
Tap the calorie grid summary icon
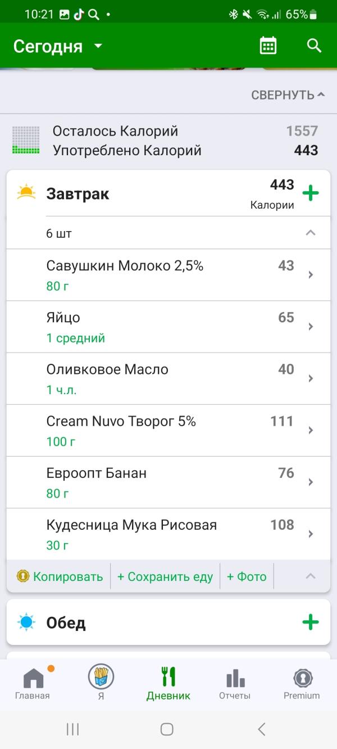click(26, 140)
